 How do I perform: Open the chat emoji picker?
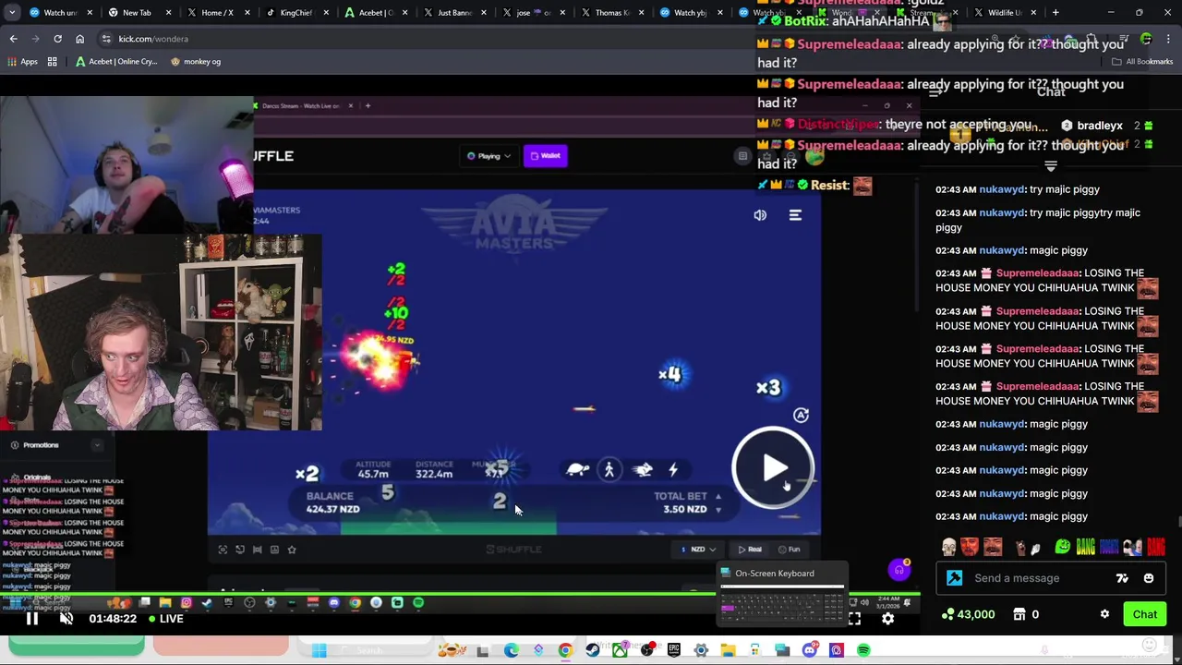tap(1148, 578)
